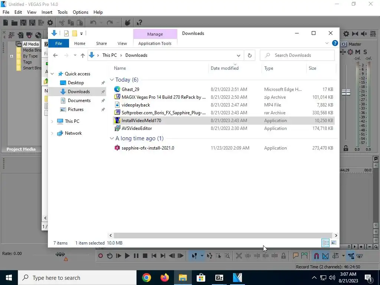Open Tools menu in VEGAS Pro
This screenshot has height=285, width=380.
tap(62, 12)
